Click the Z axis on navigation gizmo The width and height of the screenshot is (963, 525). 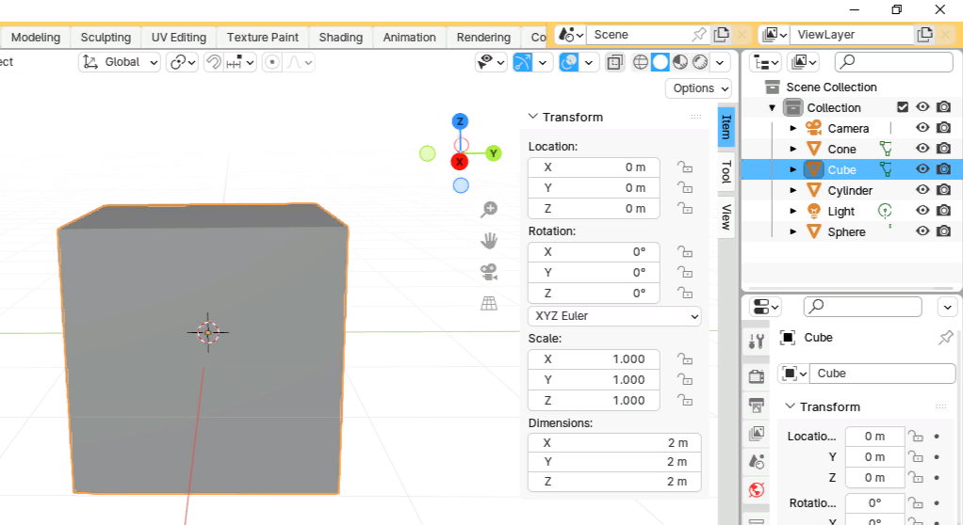460,121
